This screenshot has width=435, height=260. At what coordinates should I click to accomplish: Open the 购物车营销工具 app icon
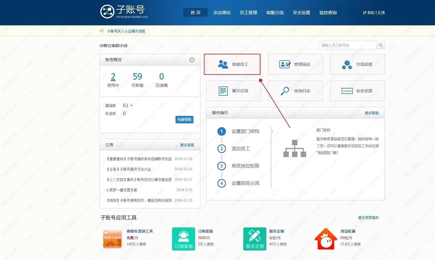coord(112,239)
